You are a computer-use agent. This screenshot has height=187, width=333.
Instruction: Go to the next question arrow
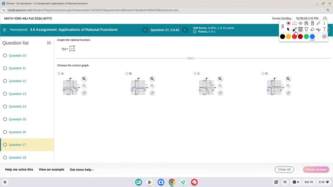(x=185, y=30)
